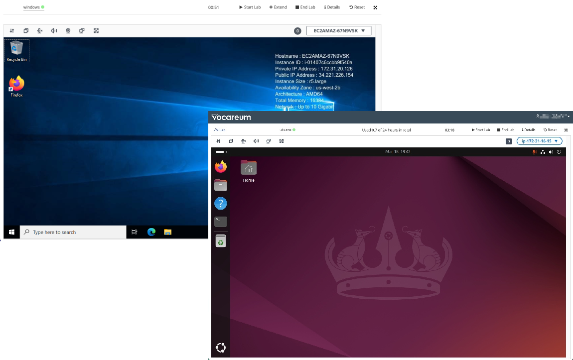Toggle microphone in Ubuntu lab toolbar
The width and height of the screenshot is (573, 360).
point(243,141)
